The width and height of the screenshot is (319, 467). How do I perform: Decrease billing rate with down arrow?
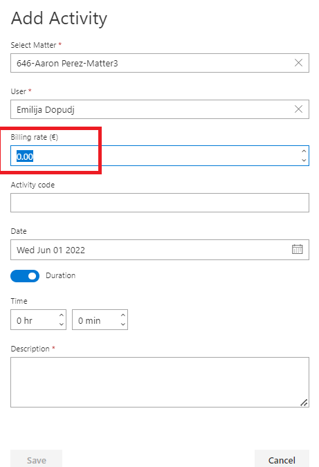(304, 161)
